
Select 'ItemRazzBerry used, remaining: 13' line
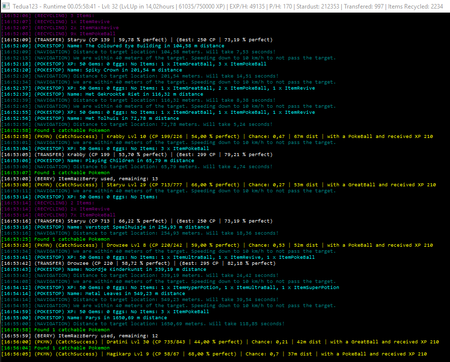tap(80, 179)
